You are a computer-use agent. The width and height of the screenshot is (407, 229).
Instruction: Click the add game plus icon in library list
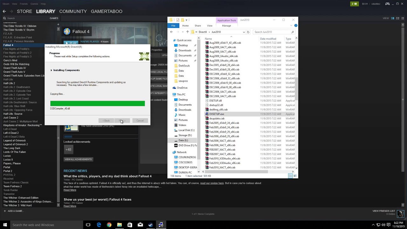[58, 24]
